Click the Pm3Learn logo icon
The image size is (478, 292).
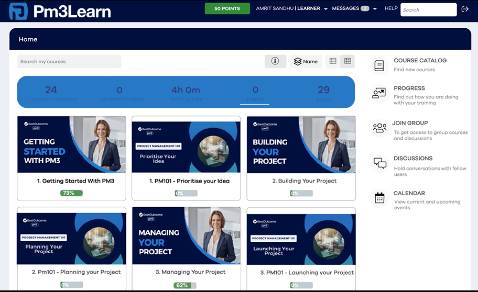coord(18,12)
